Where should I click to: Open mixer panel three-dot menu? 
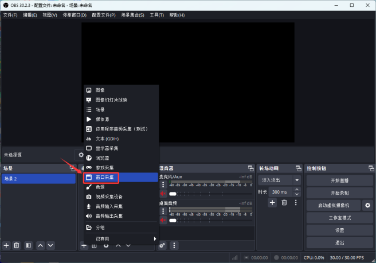coord(174,245)
